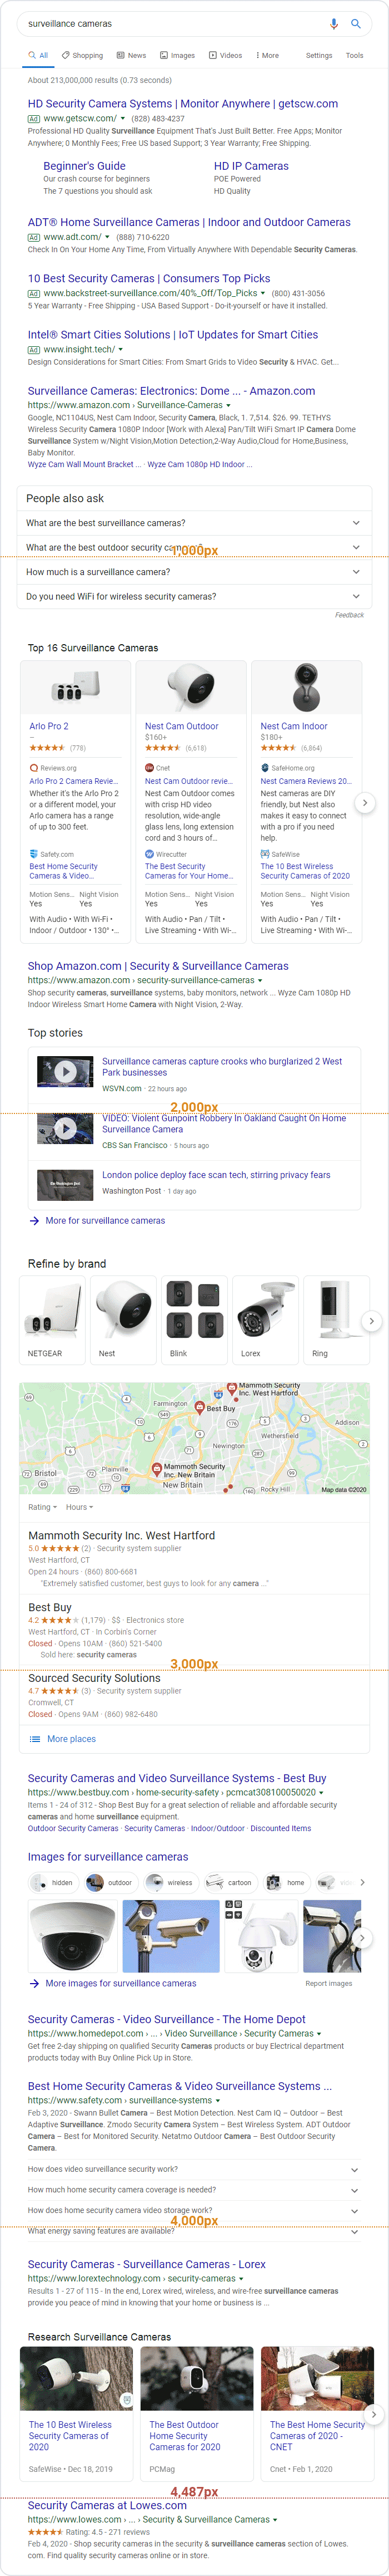Open the Videos search tab
The image size is (389, 2576).
pos(226,56)
